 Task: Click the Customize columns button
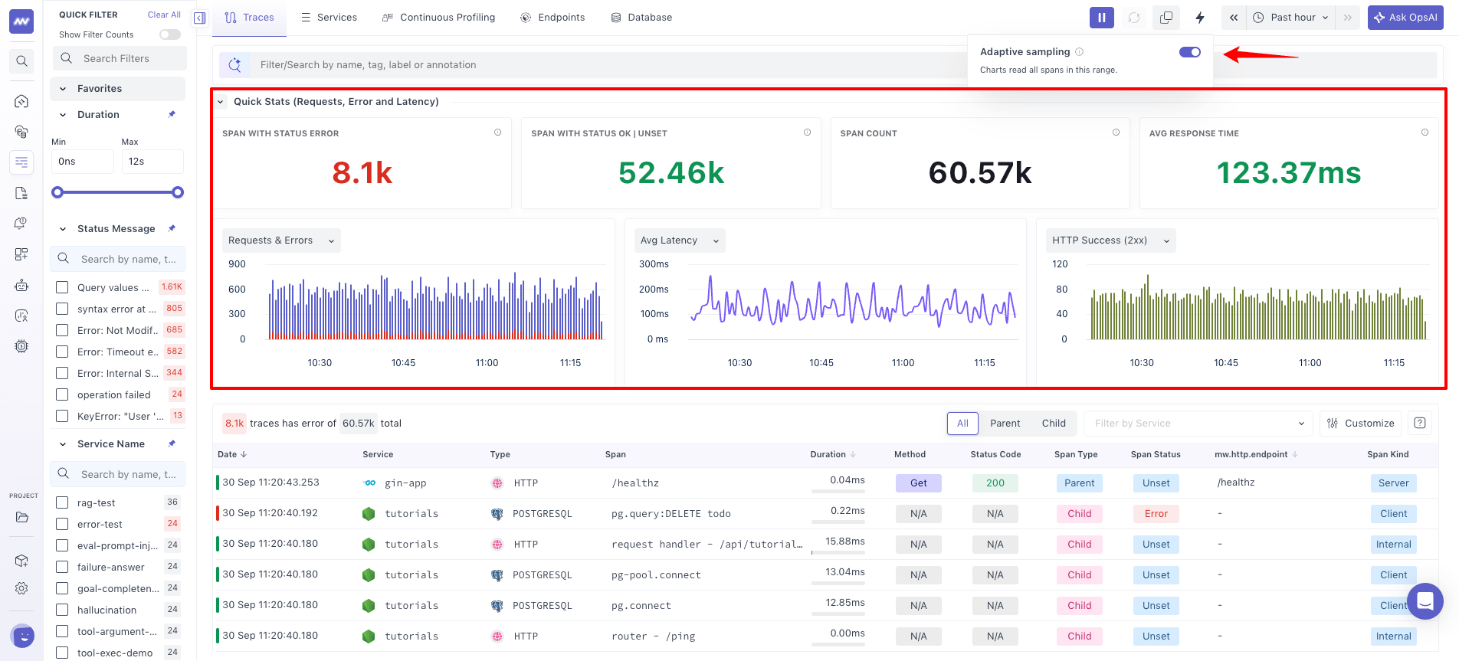pos(1360,423)
